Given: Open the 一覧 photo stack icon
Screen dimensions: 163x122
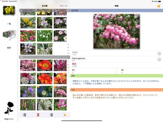Looking at the screenshot, I should tap(9, 11).
